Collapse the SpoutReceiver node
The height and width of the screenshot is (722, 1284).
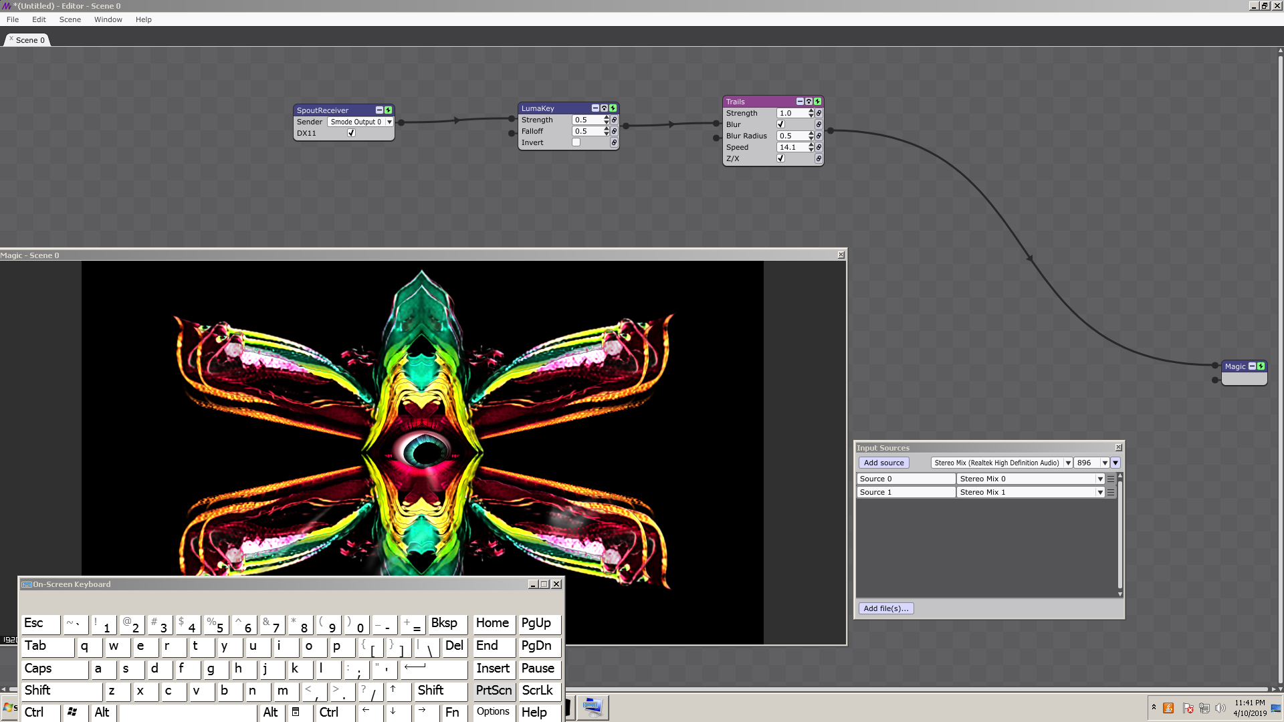tap(379, 110)
